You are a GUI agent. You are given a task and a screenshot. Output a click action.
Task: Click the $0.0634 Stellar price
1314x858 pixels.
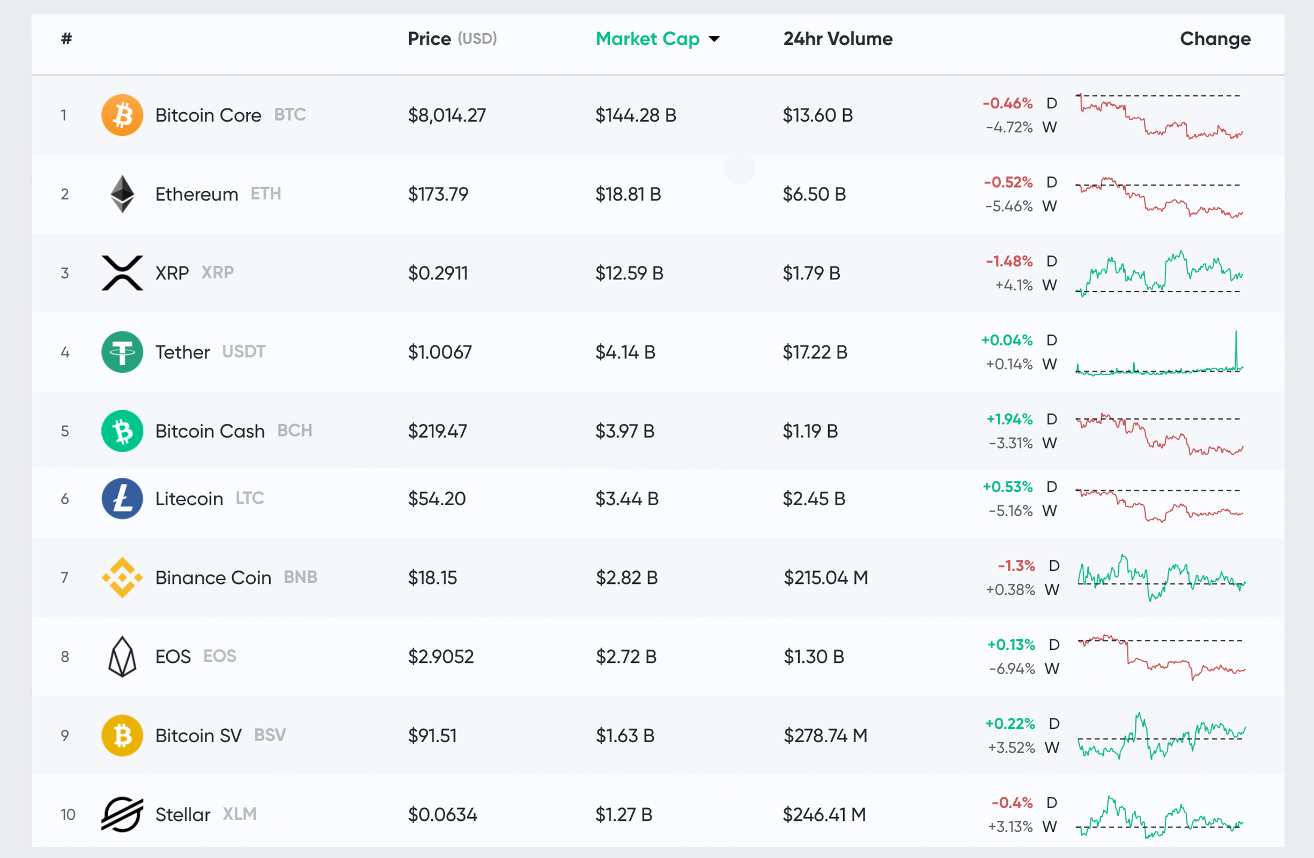pyautogui.click(x=442, y=815)
